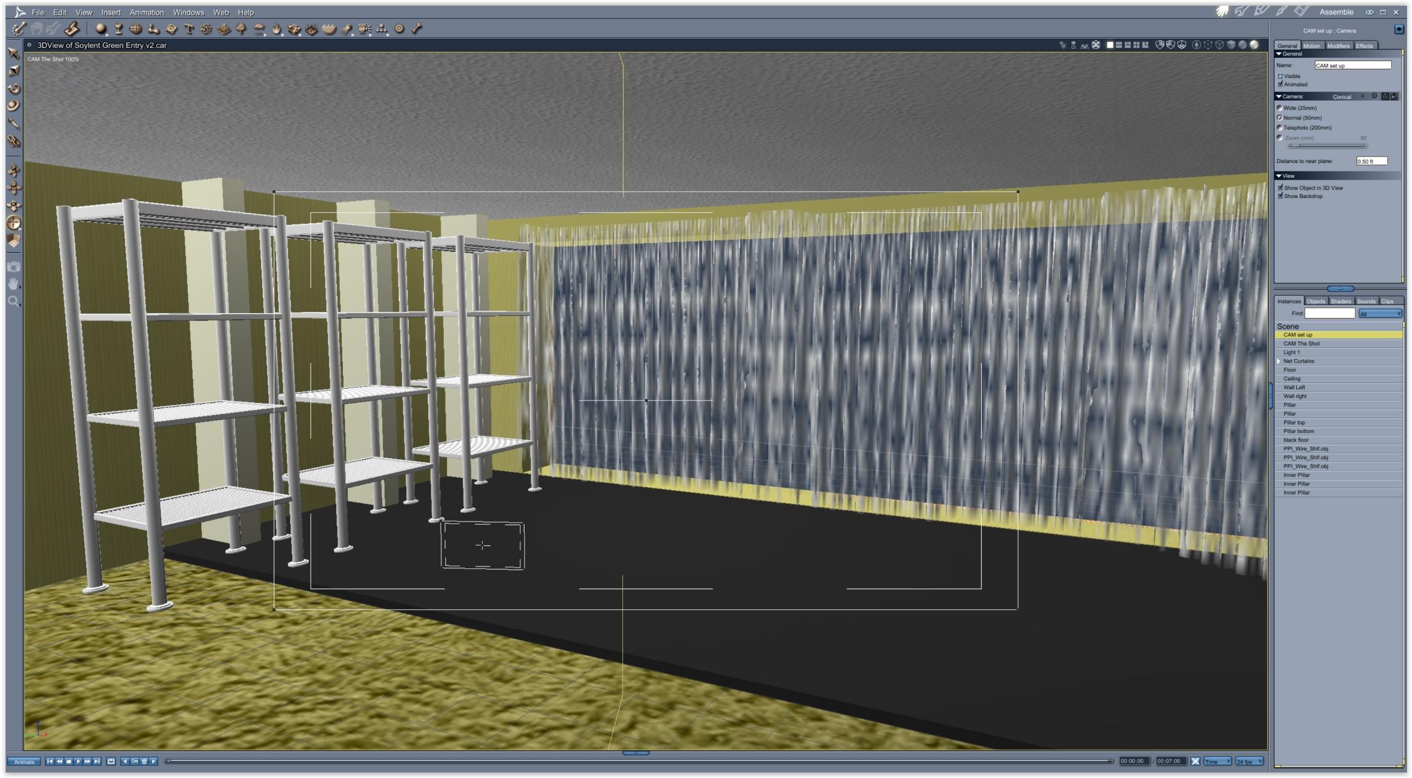Open the All filter dropdown
The image size is (1412, 778).
coord(1379,314)
